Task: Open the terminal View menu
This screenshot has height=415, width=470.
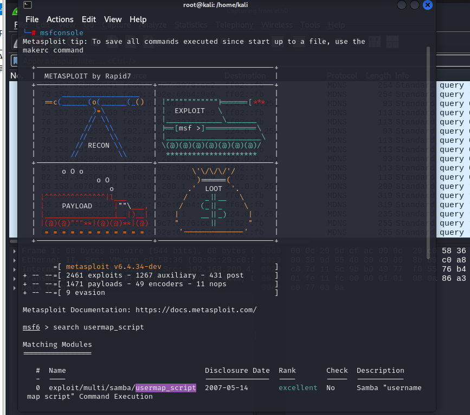Action: (113, 19)
